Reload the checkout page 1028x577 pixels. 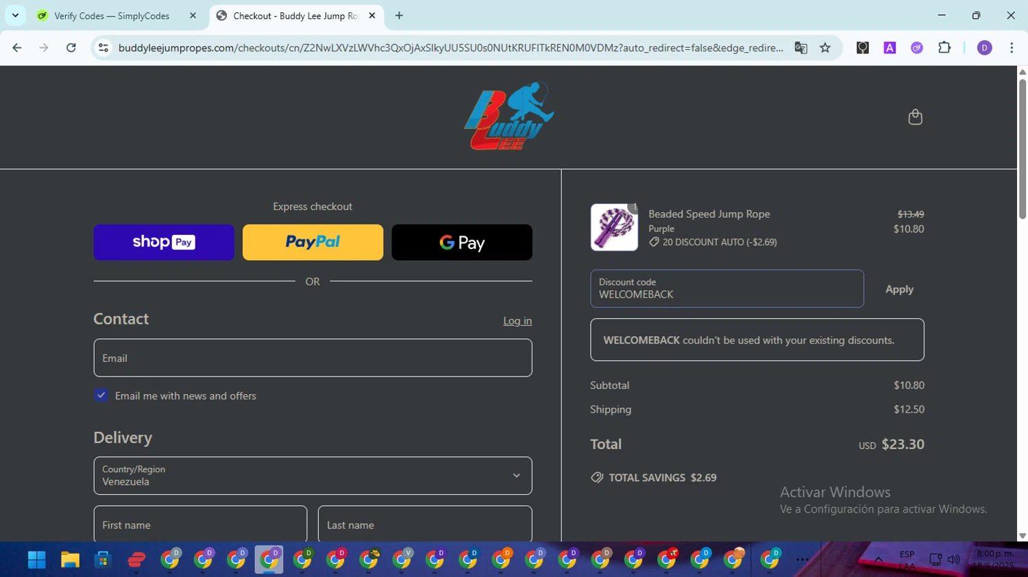pyautogui.click(x=71, y=48)
